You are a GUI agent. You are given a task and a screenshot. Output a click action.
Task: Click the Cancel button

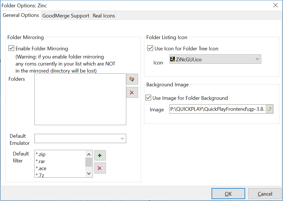[265, 194]
